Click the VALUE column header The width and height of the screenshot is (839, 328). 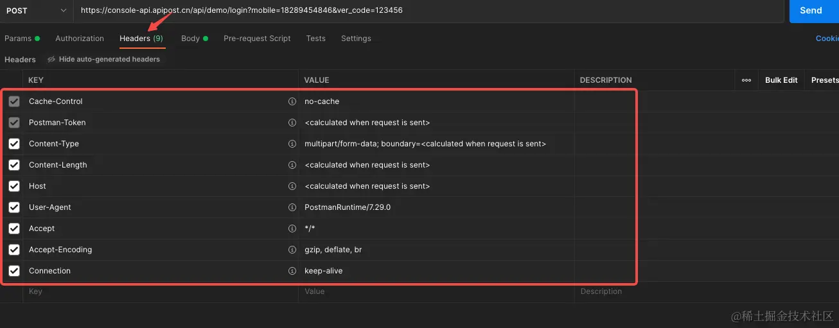pos(317,80)
